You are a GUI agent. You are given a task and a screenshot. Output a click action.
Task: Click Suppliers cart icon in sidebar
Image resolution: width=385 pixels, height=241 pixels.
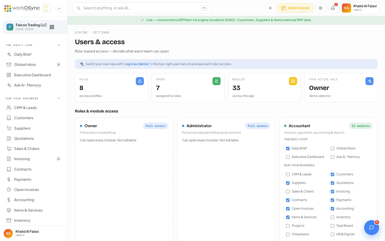(x=9, y=128)
